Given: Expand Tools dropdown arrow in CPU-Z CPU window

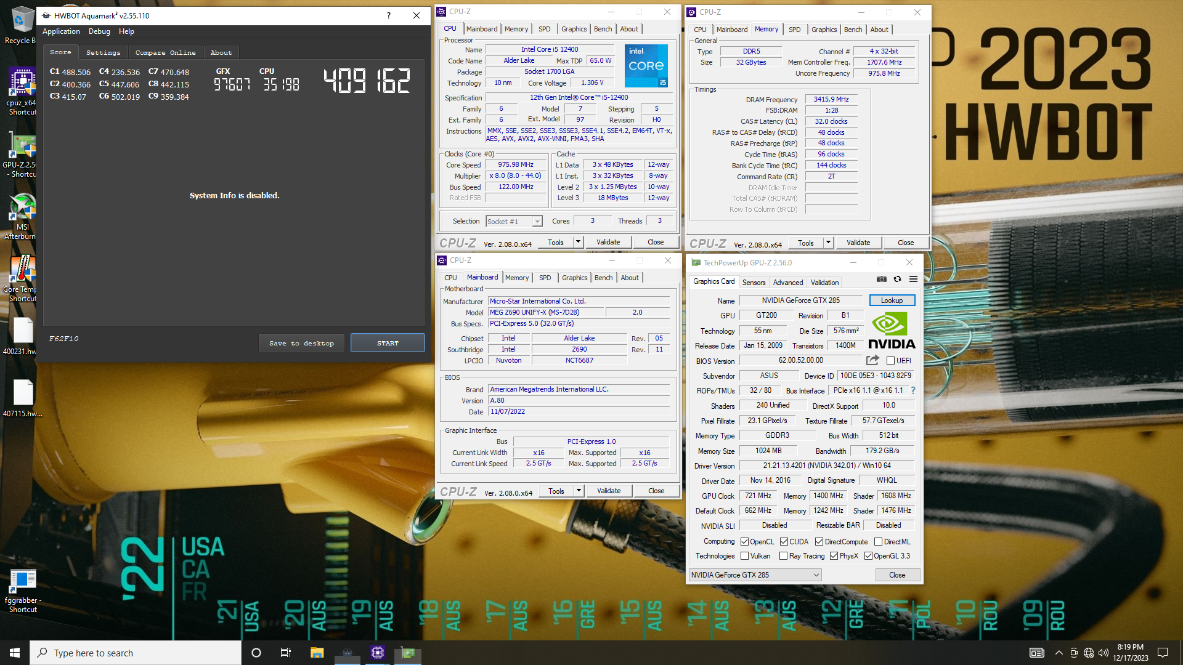Looking at the screenshot, I should point(578,242).
